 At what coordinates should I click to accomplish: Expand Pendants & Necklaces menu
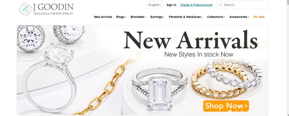186,17
